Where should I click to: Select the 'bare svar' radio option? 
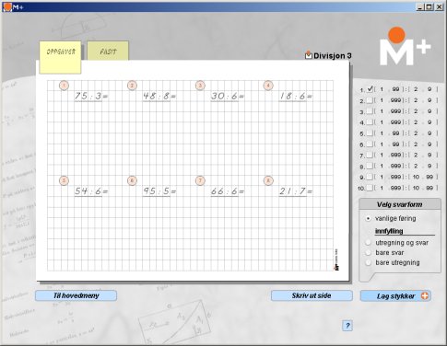pos(368,253)
